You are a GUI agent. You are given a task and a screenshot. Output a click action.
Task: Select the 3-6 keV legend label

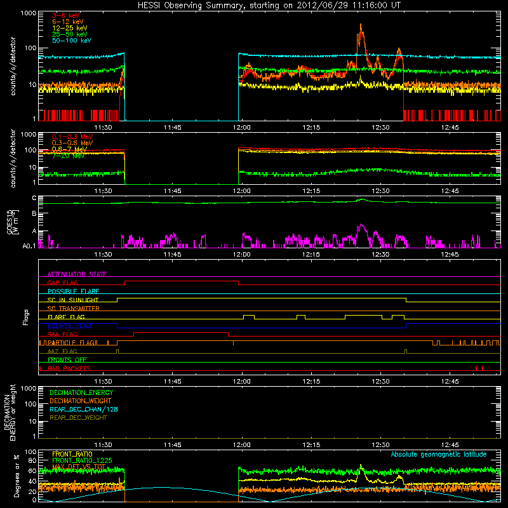coord(66,15)
